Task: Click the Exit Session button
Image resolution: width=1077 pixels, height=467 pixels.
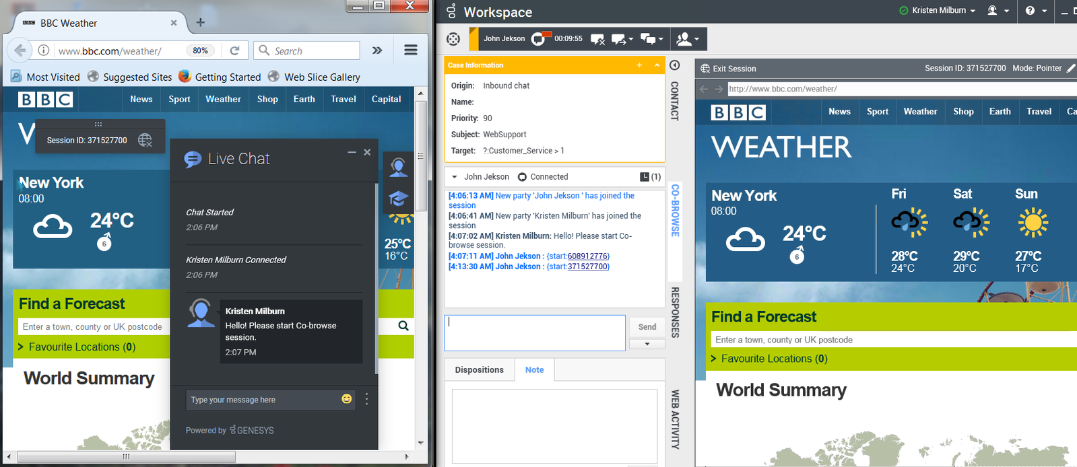Action: [728, 69]
